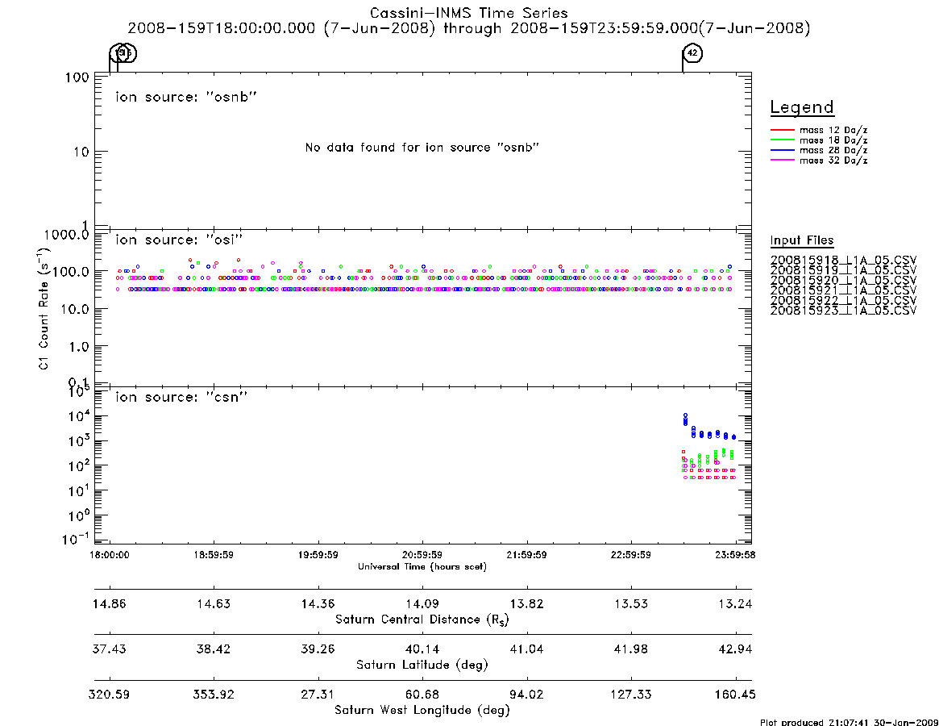This screenshot has width=939, height=726.
Task: Click the event marker labeled 42
Action: [693, 52]
